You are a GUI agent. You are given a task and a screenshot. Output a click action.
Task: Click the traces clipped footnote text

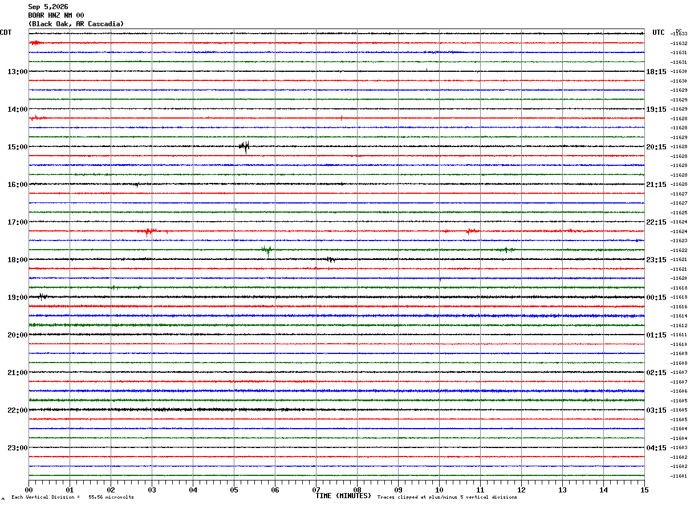tap(447, 497)
